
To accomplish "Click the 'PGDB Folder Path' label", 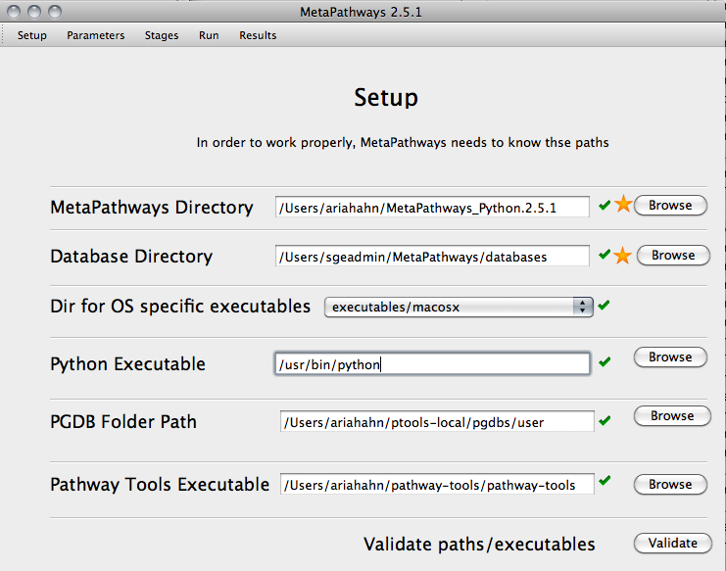I will (123, 422).
